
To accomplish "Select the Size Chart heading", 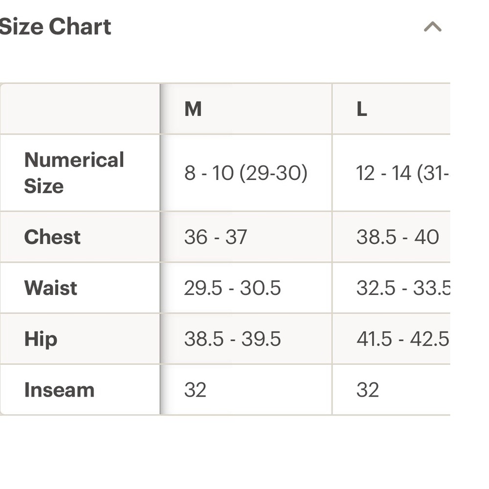I will tap(55, 27).
